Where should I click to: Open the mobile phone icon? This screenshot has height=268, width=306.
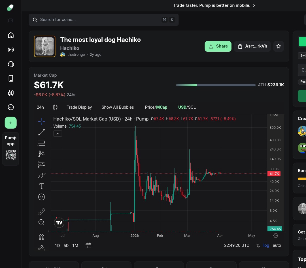[x=11, y=78]
